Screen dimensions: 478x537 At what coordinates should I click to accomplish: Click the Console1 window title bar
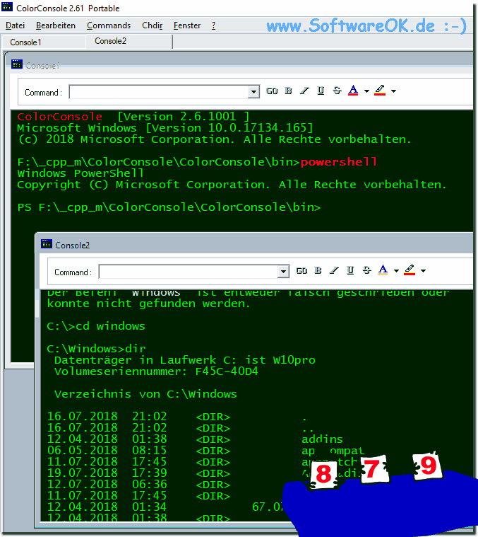tap(239, 64)
